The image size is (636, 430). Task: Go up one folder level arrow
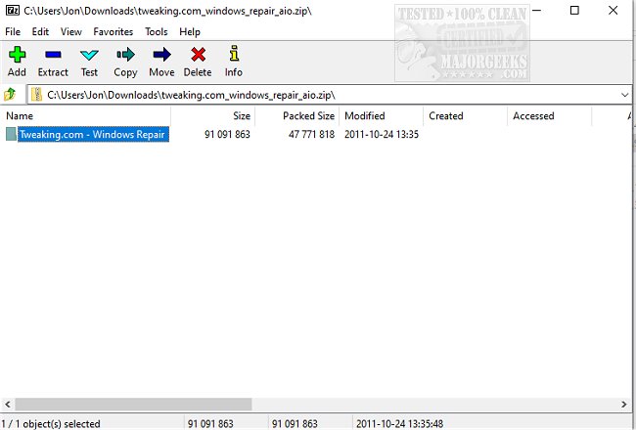(10, 95)
